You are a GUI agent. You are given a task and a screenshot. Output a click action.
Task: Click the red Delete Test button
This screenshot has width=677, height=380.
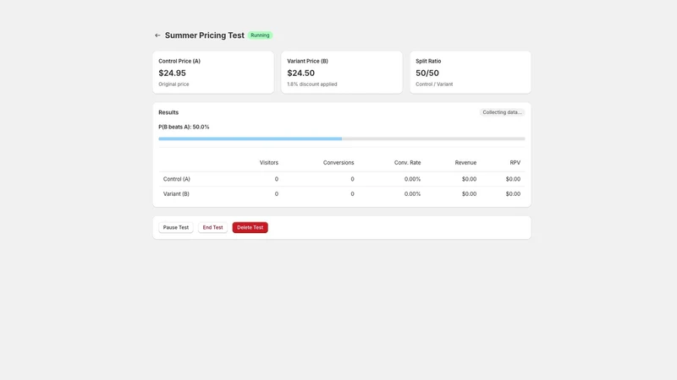click(250, 227)
